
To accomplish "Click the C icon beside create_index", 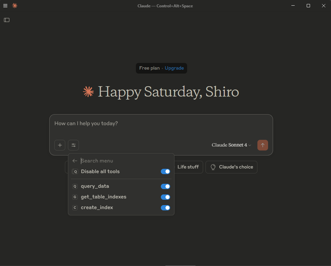I will coord(75,208).
